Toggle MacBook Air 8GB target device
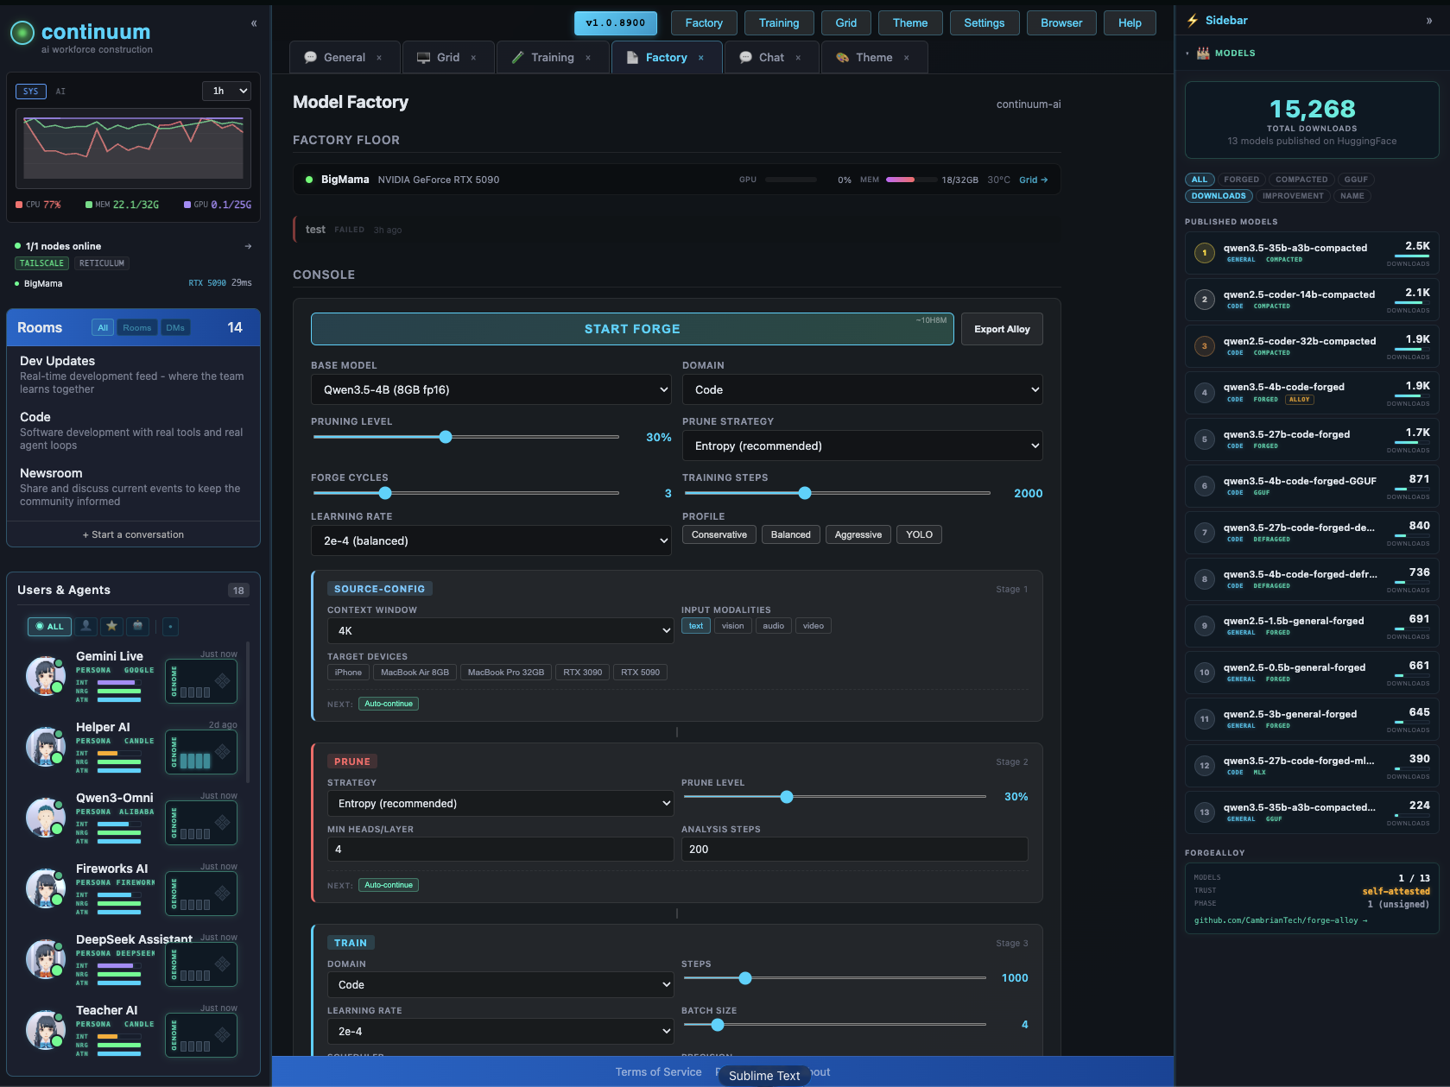This screenshot has height=1087, width=1450. (x=415, y=673)
